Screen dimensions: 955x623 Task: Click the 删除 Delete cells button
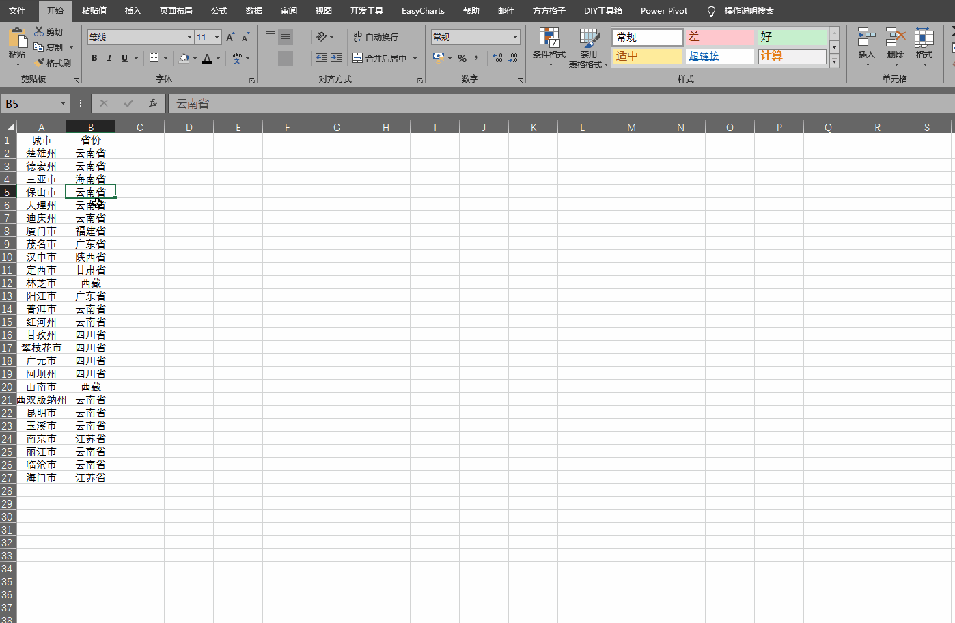tap(896, 46)
